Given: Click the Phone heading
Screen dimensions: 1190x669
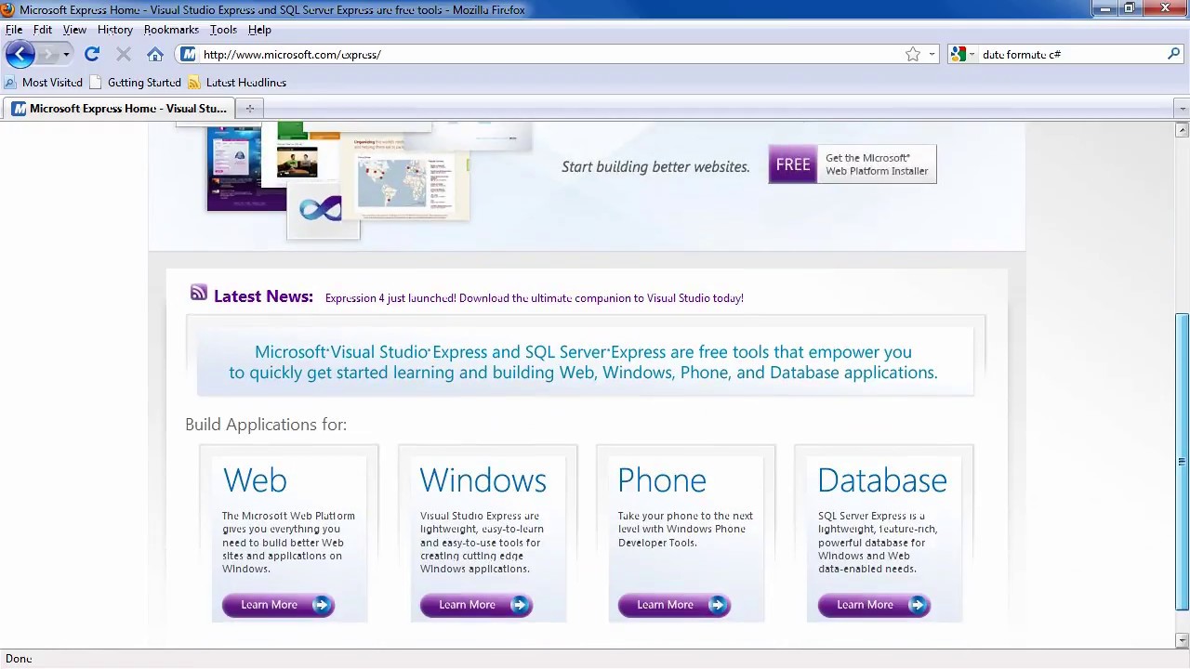Looking at the screenshot, I should click(662, 480).
